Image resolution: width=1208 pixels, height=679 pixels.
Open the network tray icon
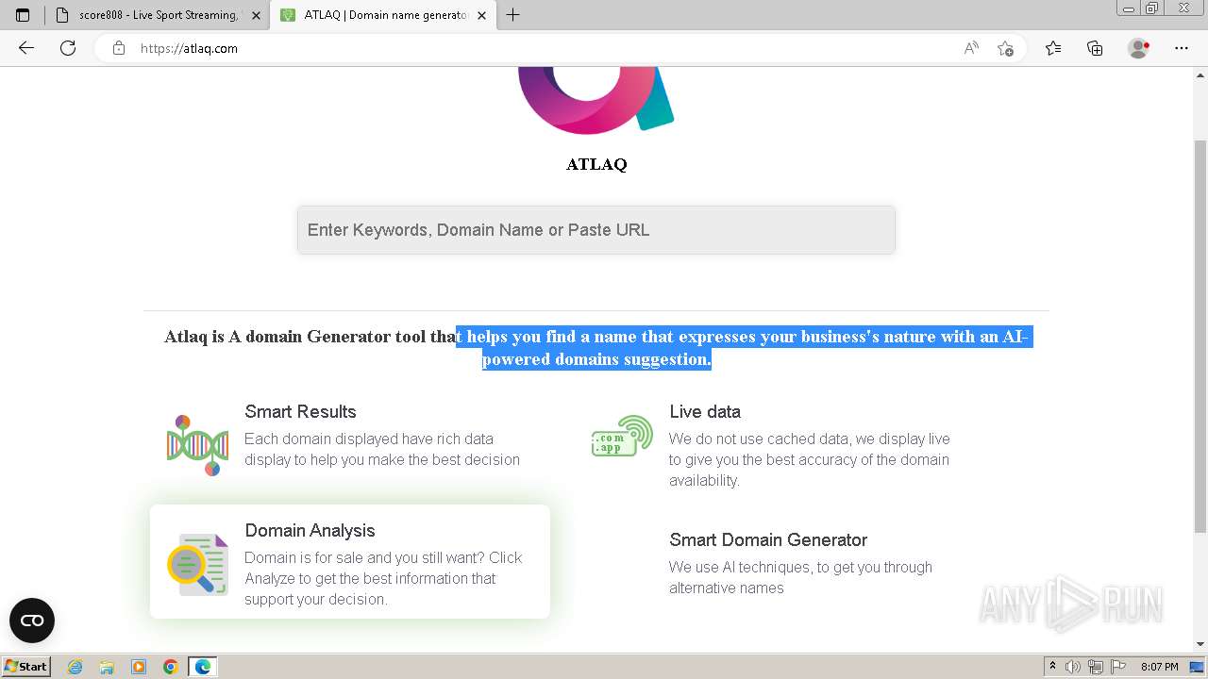(1096, 667)
